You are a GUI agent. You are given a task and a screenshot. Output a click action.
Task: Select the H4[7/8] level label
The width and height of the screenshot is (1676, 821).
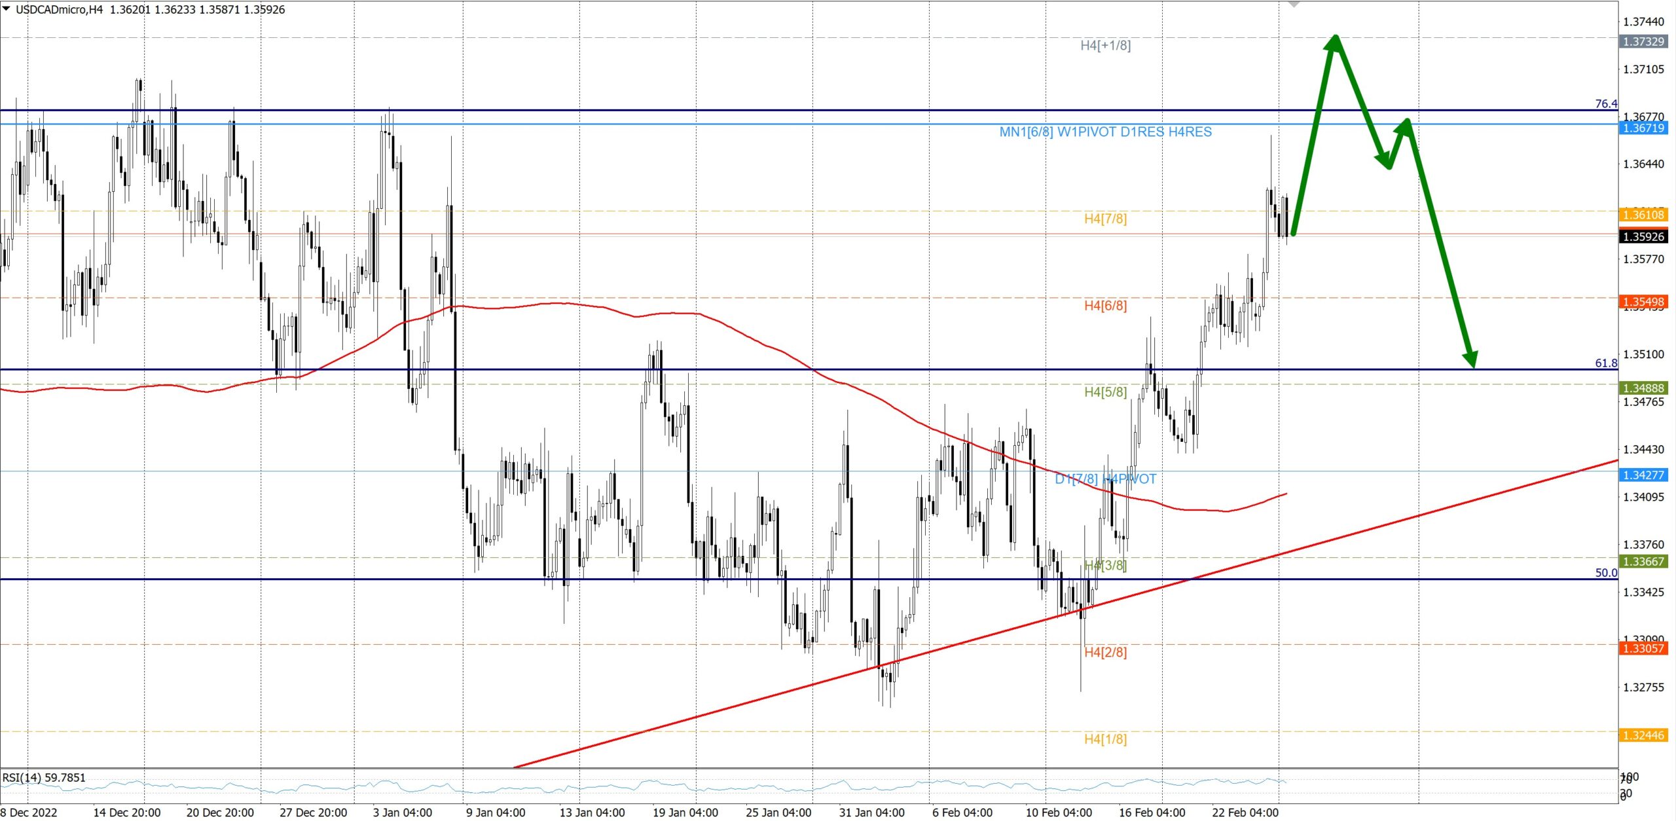click(1105, 219)
